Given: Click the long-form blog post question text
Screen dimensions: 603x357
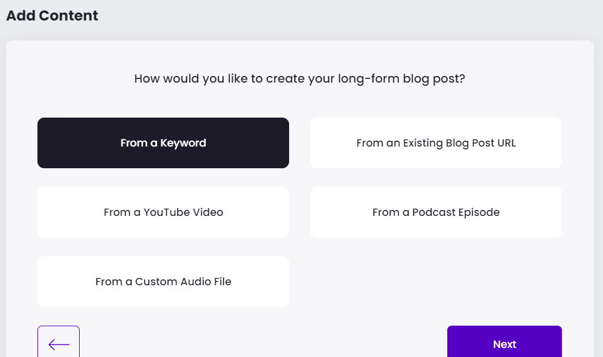Looking at the screenshot, I should [299, 78].
